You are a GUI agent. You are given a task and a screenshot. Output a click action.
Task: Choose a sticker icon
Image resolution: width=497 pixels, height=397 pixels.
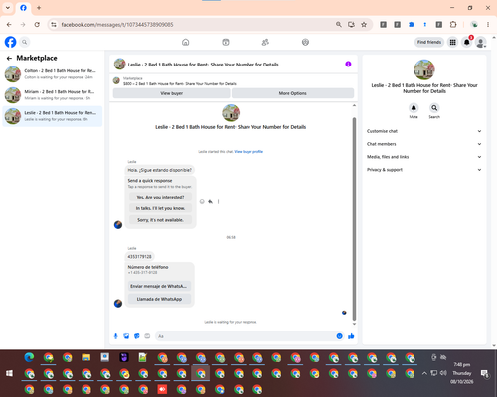[137, 336]
